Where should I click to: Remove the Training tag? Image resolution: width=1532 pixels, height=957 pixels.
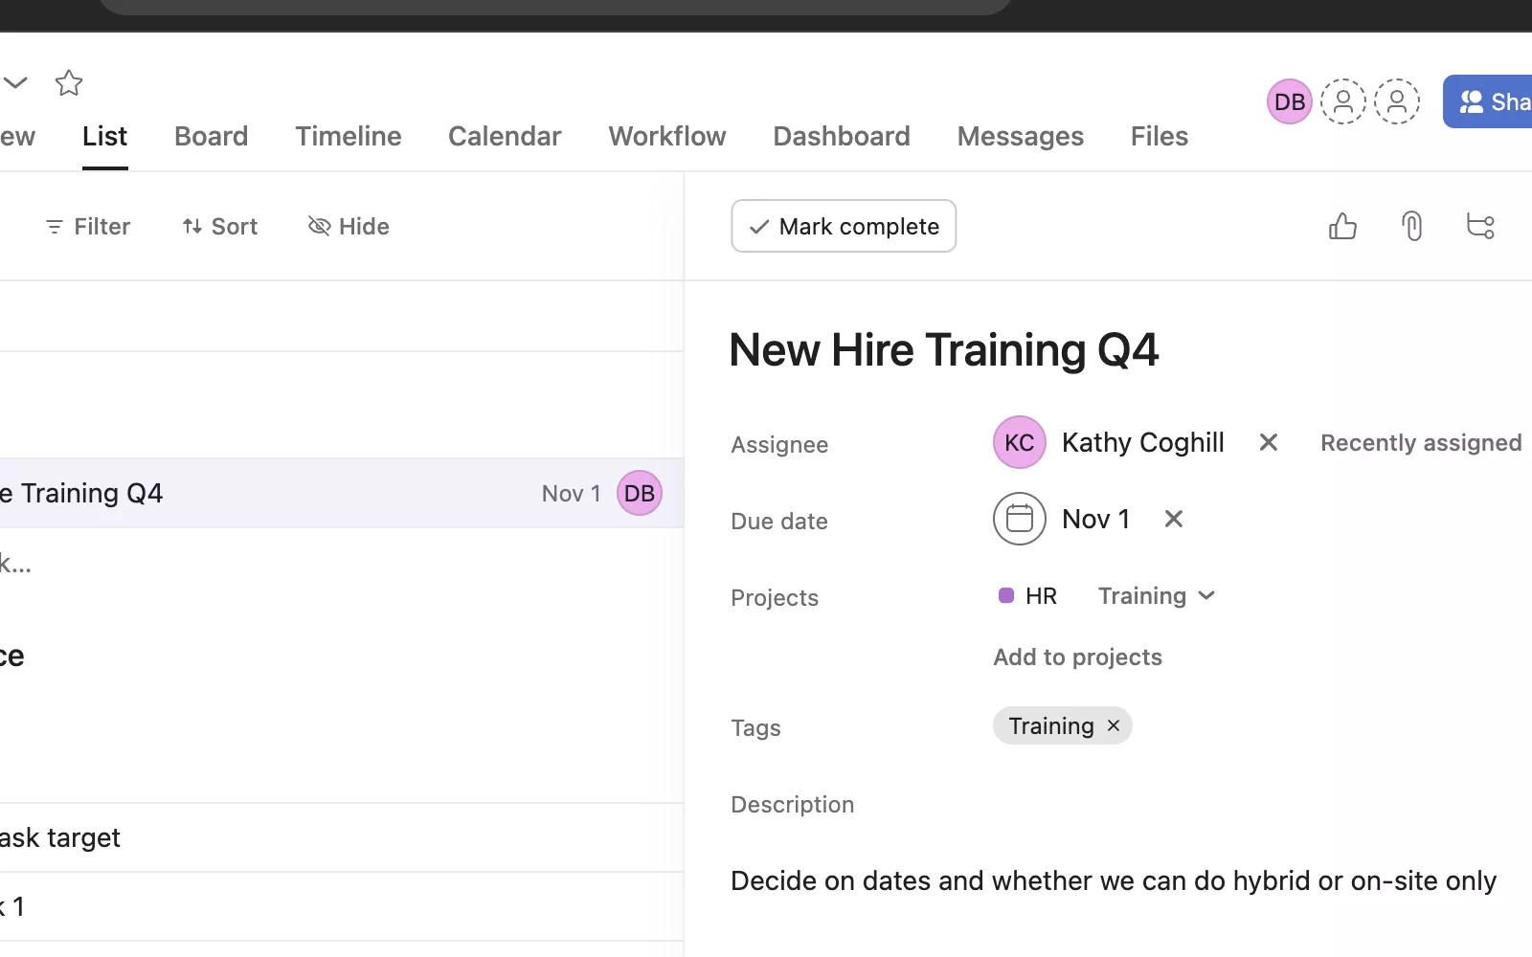pos(1114,726)
